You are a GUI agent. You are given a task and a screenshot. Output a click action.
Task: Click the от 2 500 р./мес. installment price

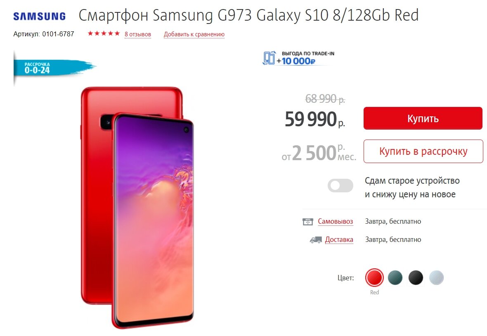click(319, 153)
